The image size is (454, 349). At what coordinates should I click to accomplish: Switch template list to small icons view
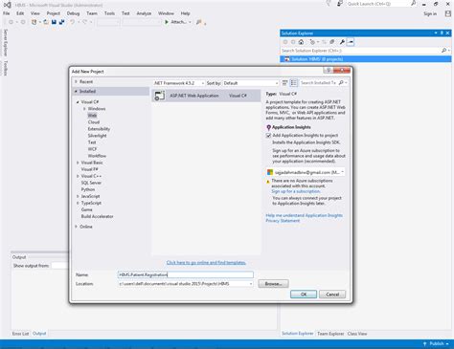click(284, 83)
